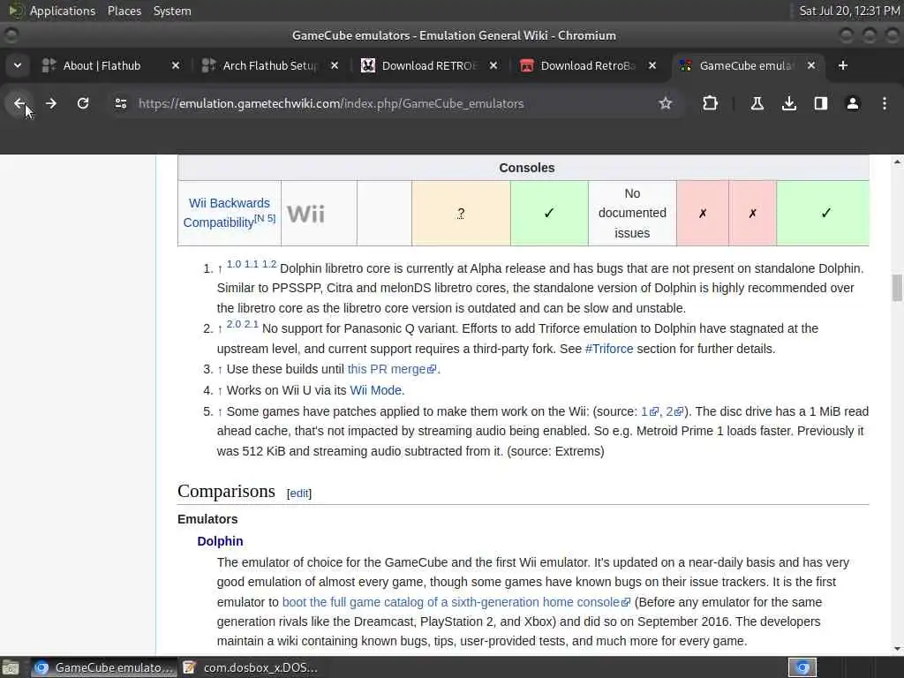Click show desktop icon in bottom panel
Screen dimensions: 904x678
[10, 667]
